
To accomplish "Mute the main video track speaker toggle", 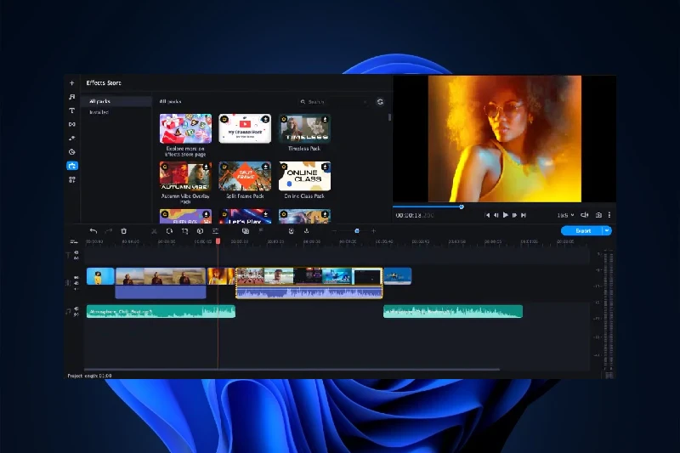I will (x=76, y=283).
